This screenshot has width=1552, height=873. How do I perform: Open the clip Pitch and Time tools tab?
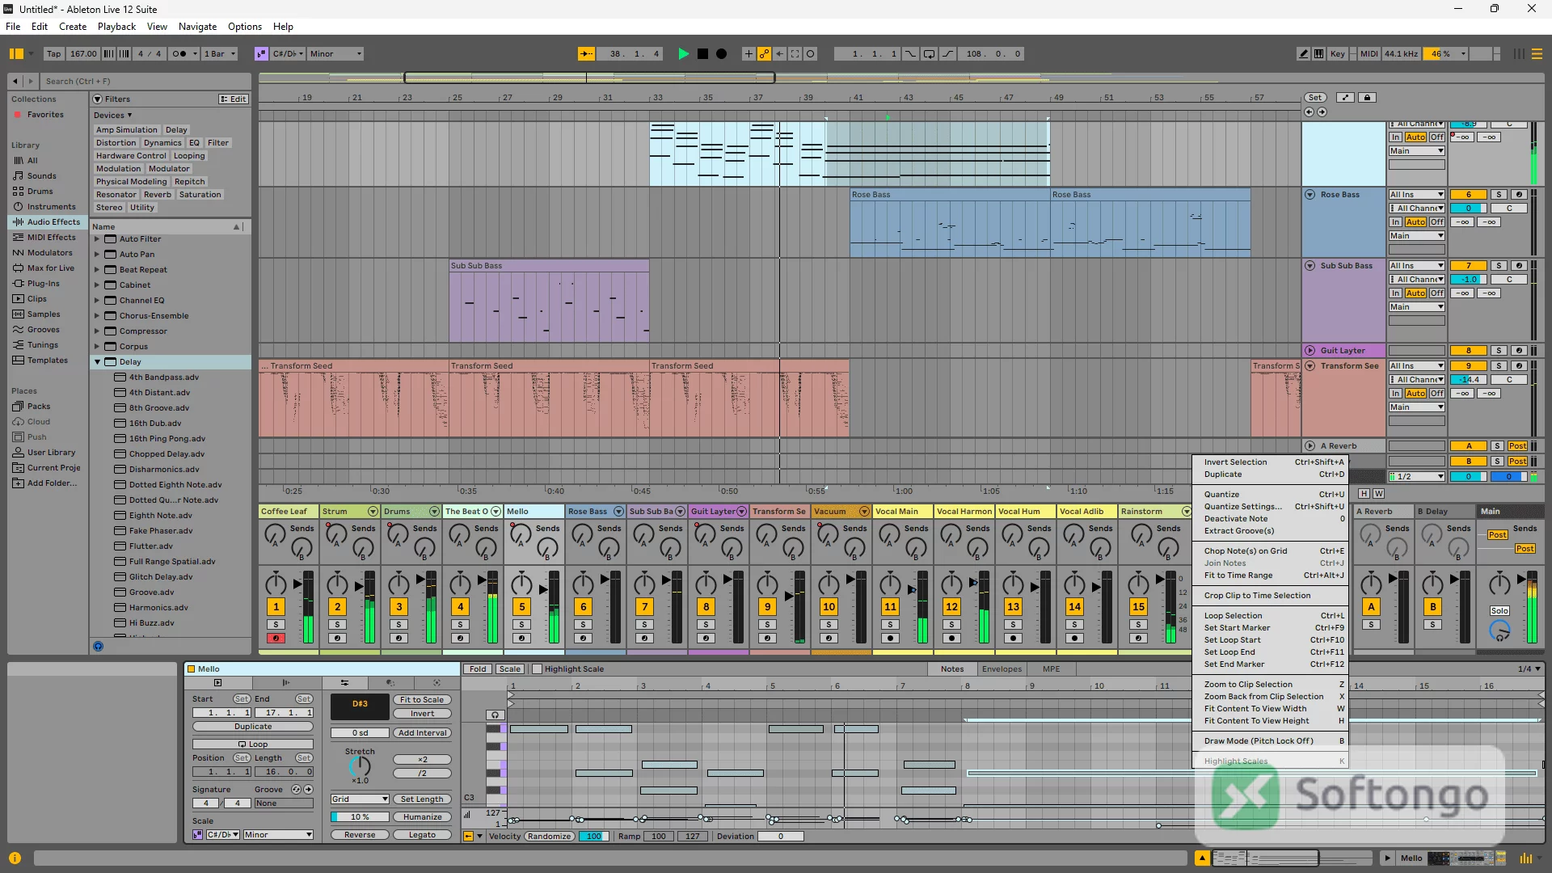[x=344, y=683]
